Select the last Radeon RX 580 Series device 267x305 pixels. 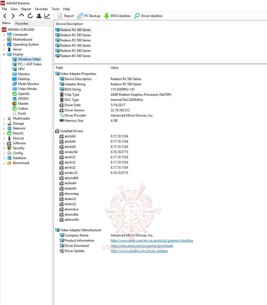[73, 56]
